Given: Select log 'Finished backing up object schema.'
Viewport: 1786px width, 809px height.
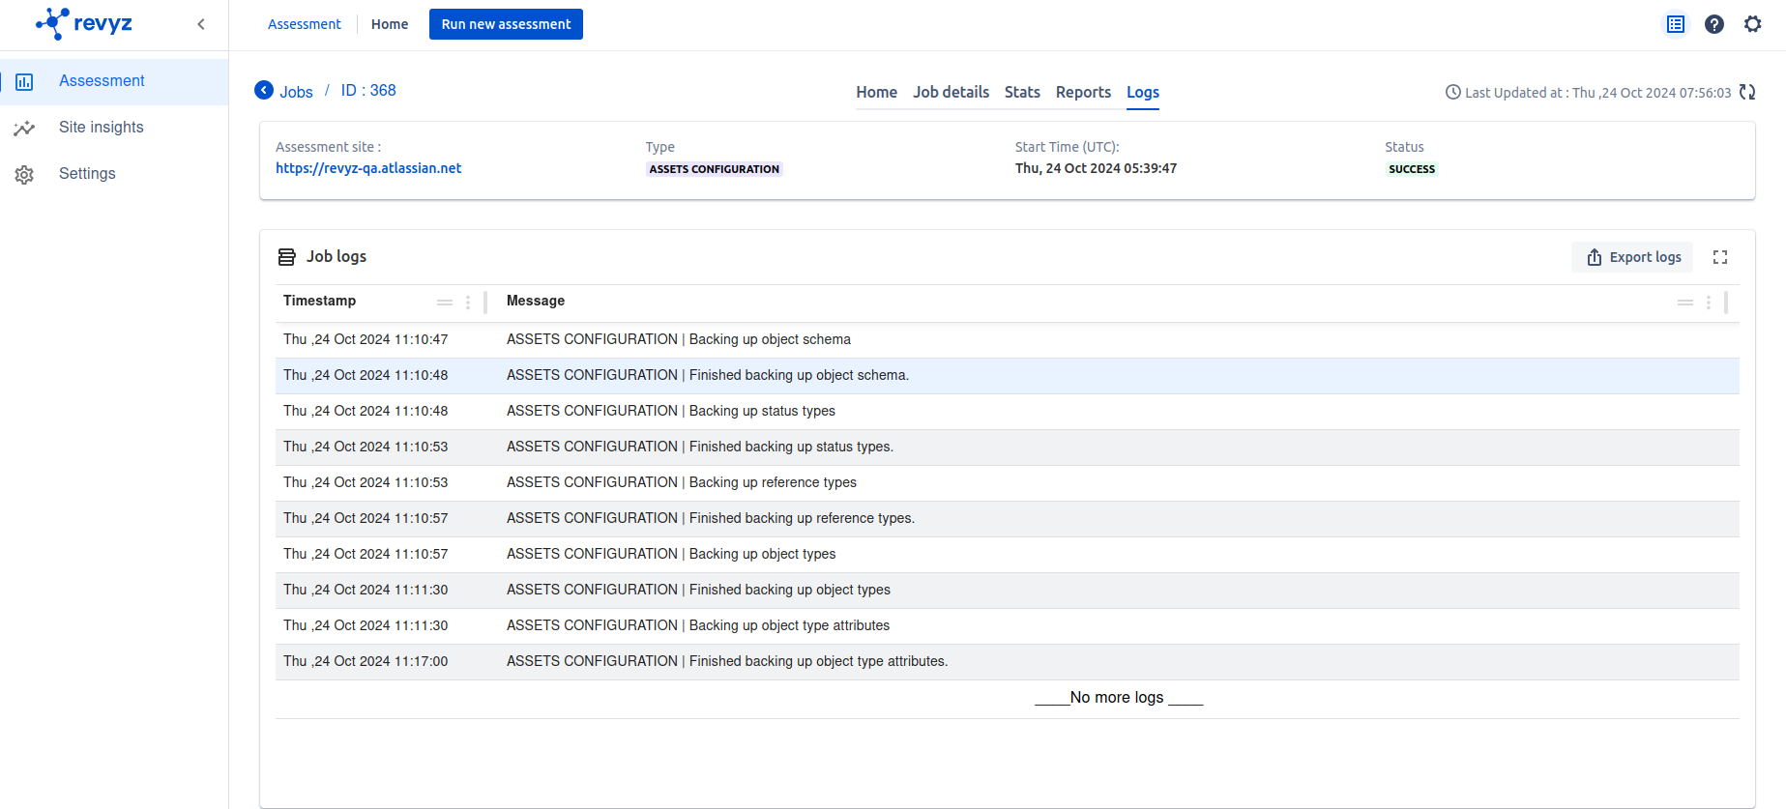Looking at the screenshot, I should [x=1007, y=375].
